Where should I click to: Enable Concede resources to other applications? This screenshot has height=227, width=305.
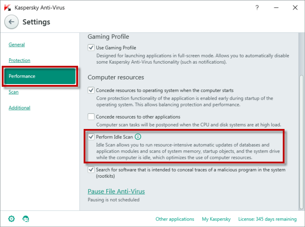coord(91,117)
